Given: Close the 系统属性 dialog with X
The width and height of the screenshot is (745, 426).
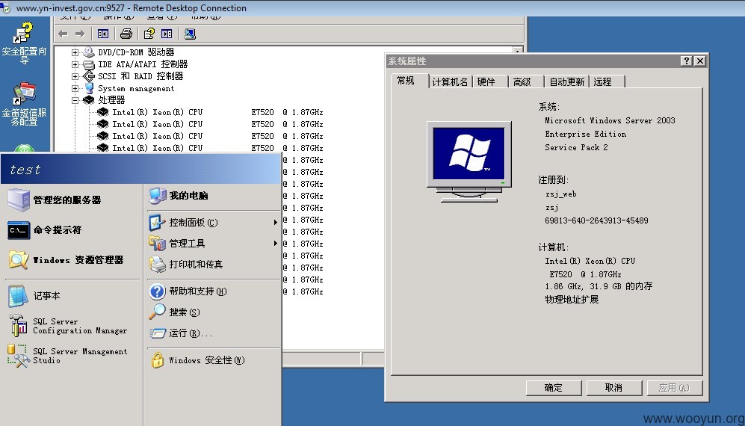Looking at the screenshot, I should pos(700,61).
